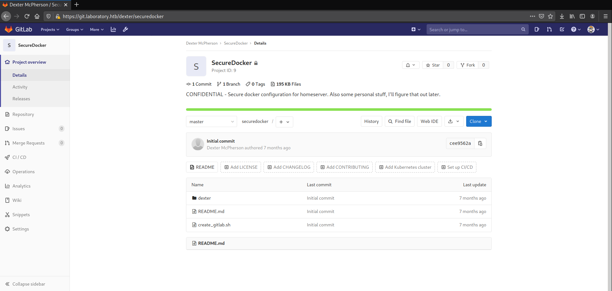
Task: Open the Clone dropdown
Action: 478,121
